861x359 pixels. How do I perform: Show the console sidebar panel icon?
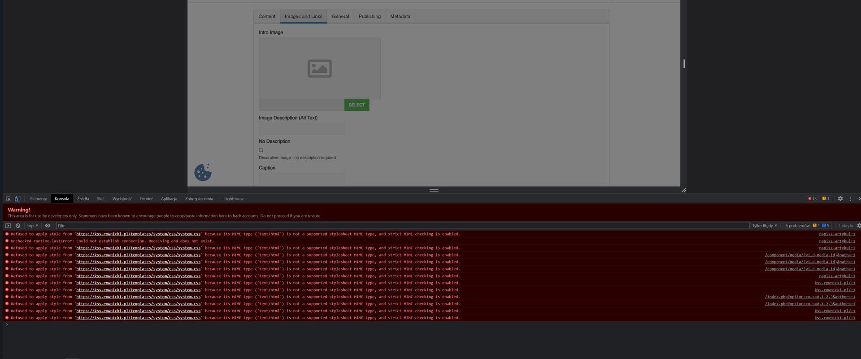pyautogui.click(x=8, y=226)
